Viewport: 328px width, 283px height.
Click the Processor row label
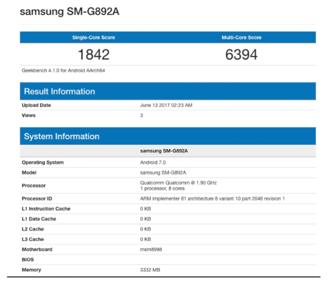coord(34,185)
